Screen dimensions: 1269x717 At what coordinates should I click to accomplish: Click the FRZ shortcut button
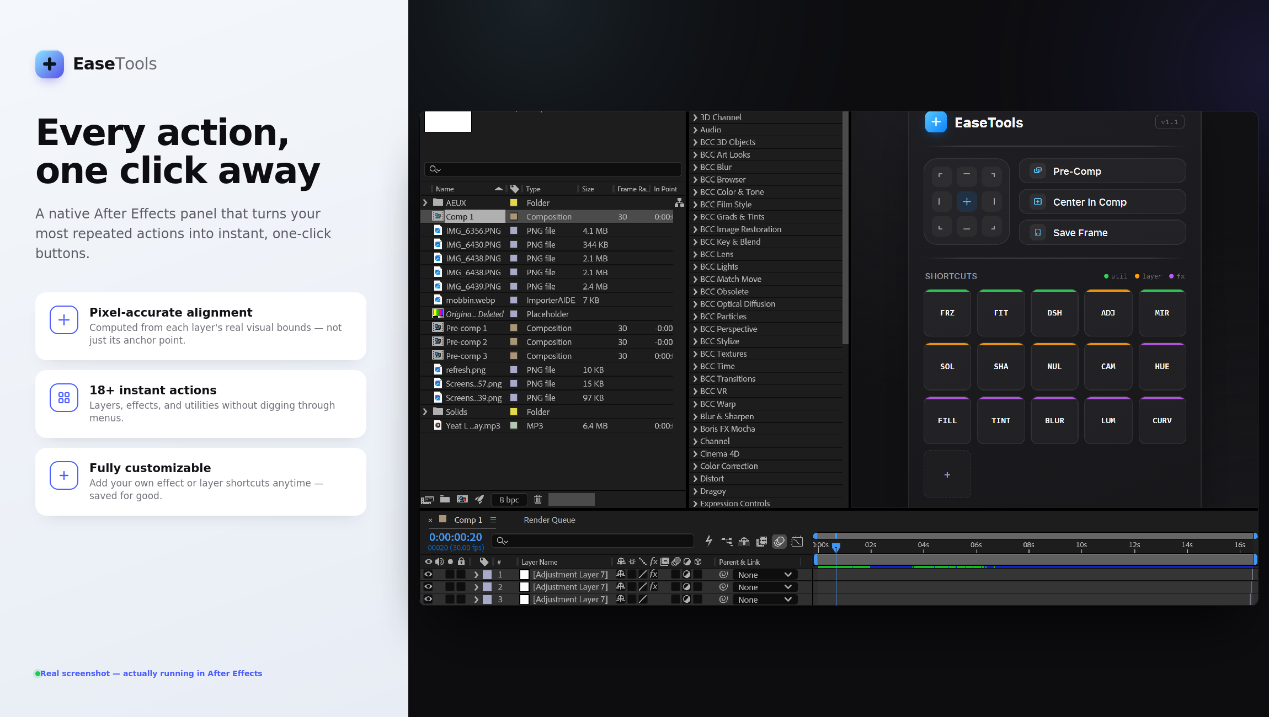pyautogui.click(x=947, y=313)
